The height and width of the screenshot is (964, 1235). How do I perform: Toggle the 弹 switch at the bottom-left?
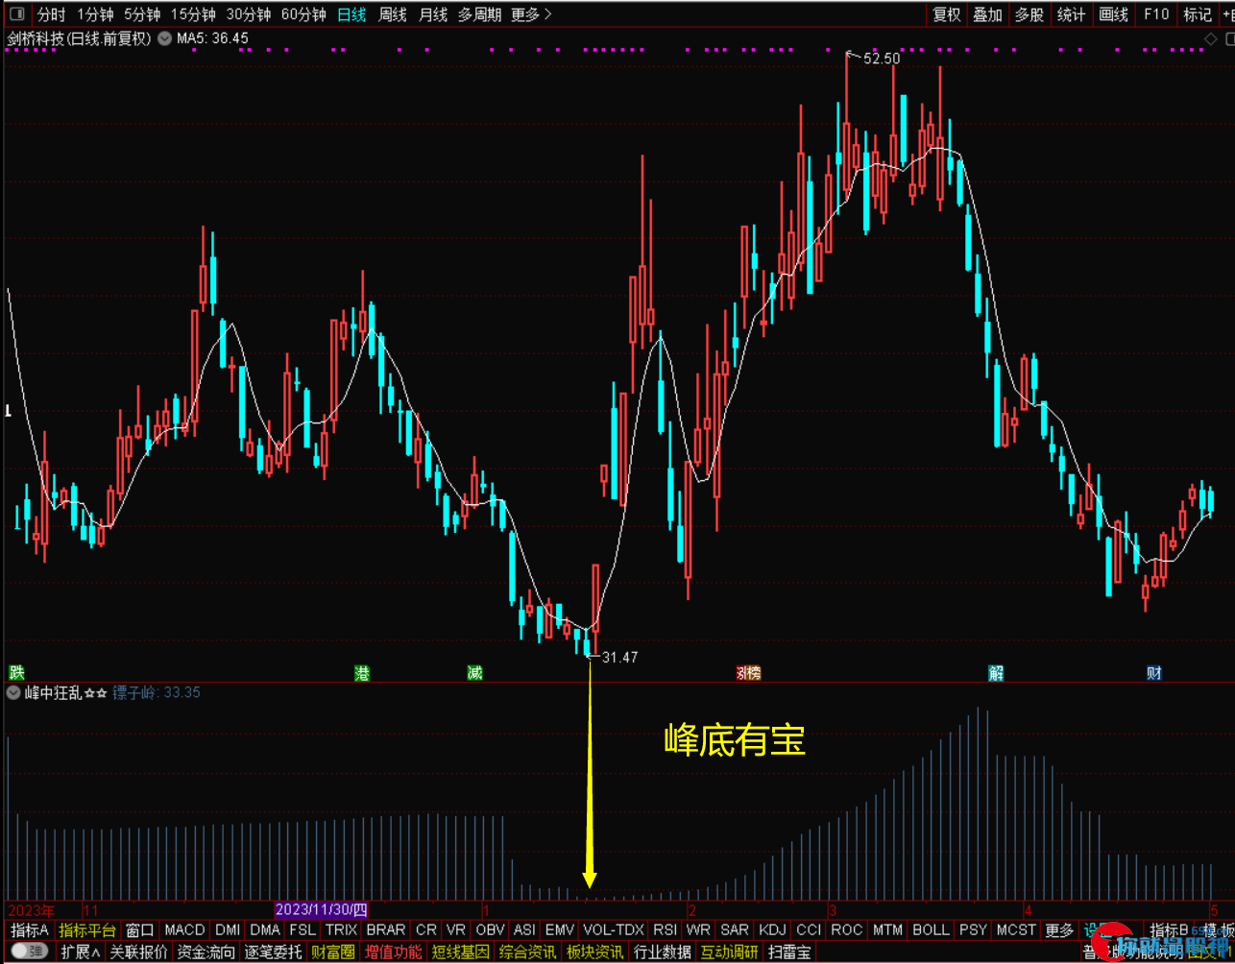[x=30, y=952]
